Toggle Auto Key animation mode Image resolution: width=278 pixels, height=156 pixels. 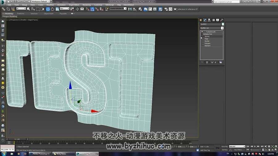point(225,146)
